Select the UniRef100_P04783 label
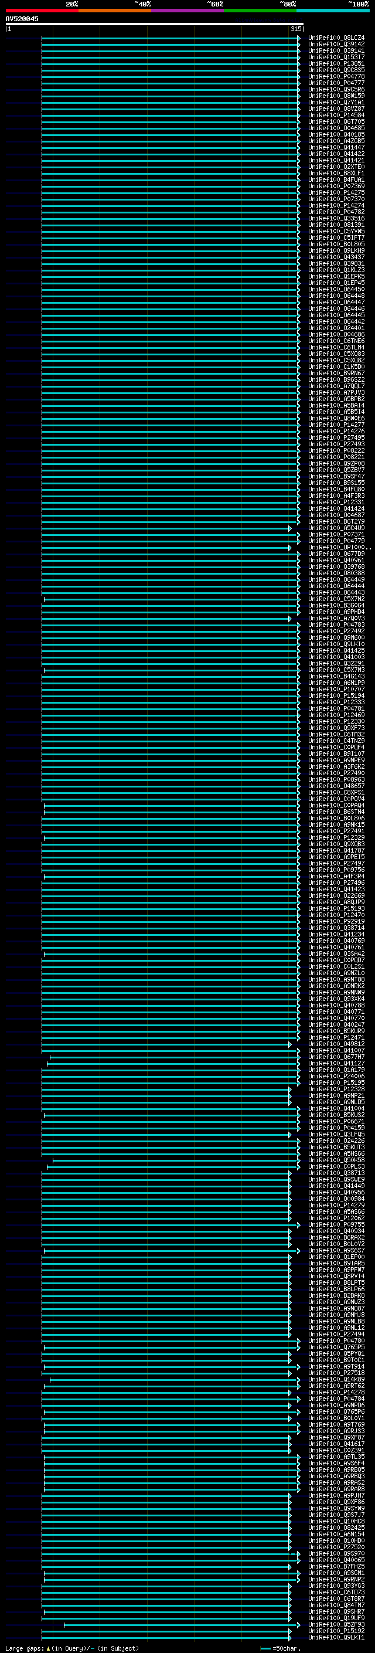 pyautogui.click(x=336, y=624)
